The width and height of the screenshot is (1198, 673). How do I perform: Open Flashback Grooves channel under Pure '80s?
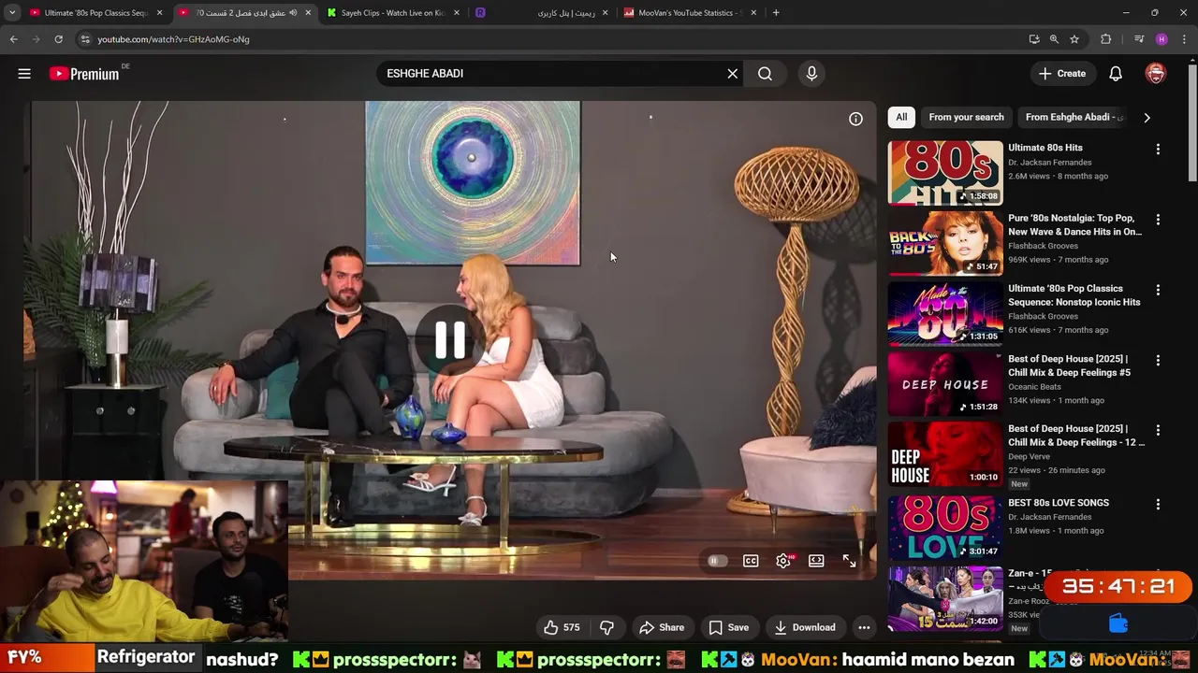pyautogui.click(x=1043, y=246)
